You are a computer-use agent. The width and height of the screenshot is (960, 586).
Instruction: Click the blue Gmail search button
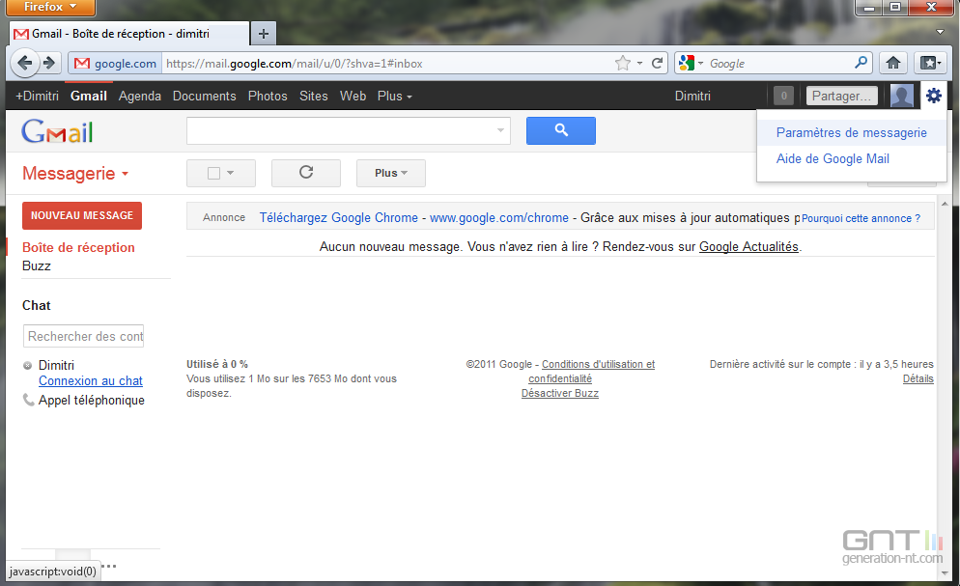pyautogui.click(x=560, y=130)
